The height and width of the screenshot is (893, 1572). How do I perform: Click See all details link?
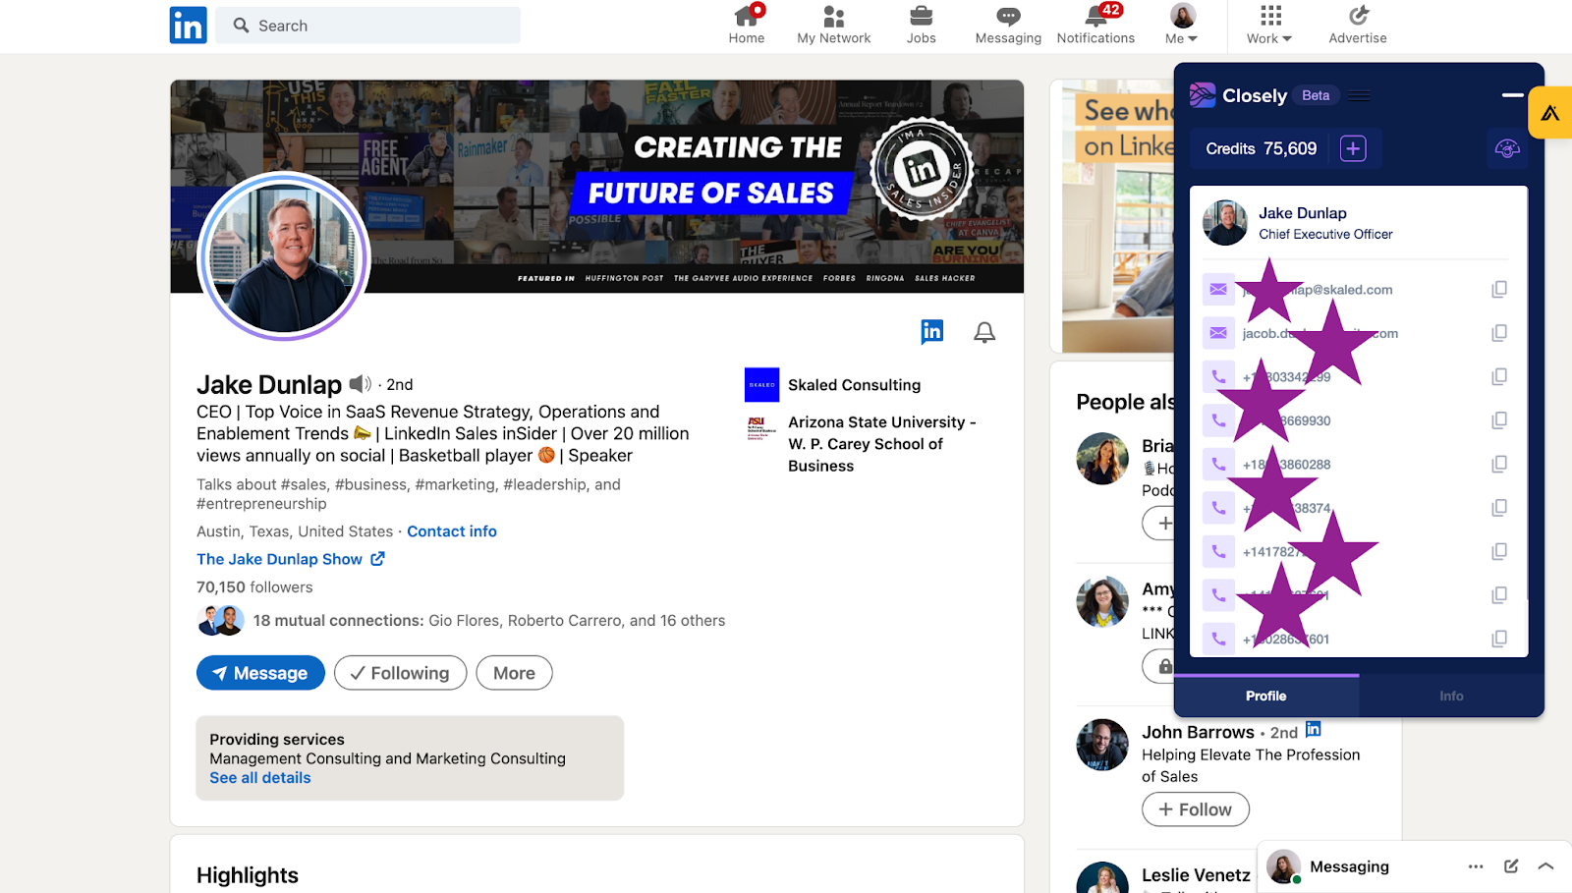pos(260,777)
